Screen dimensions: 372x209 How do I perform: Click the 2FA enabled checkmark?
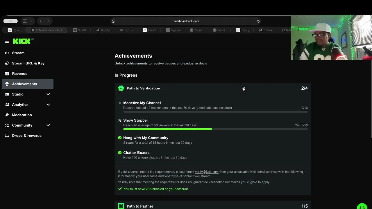120,189
